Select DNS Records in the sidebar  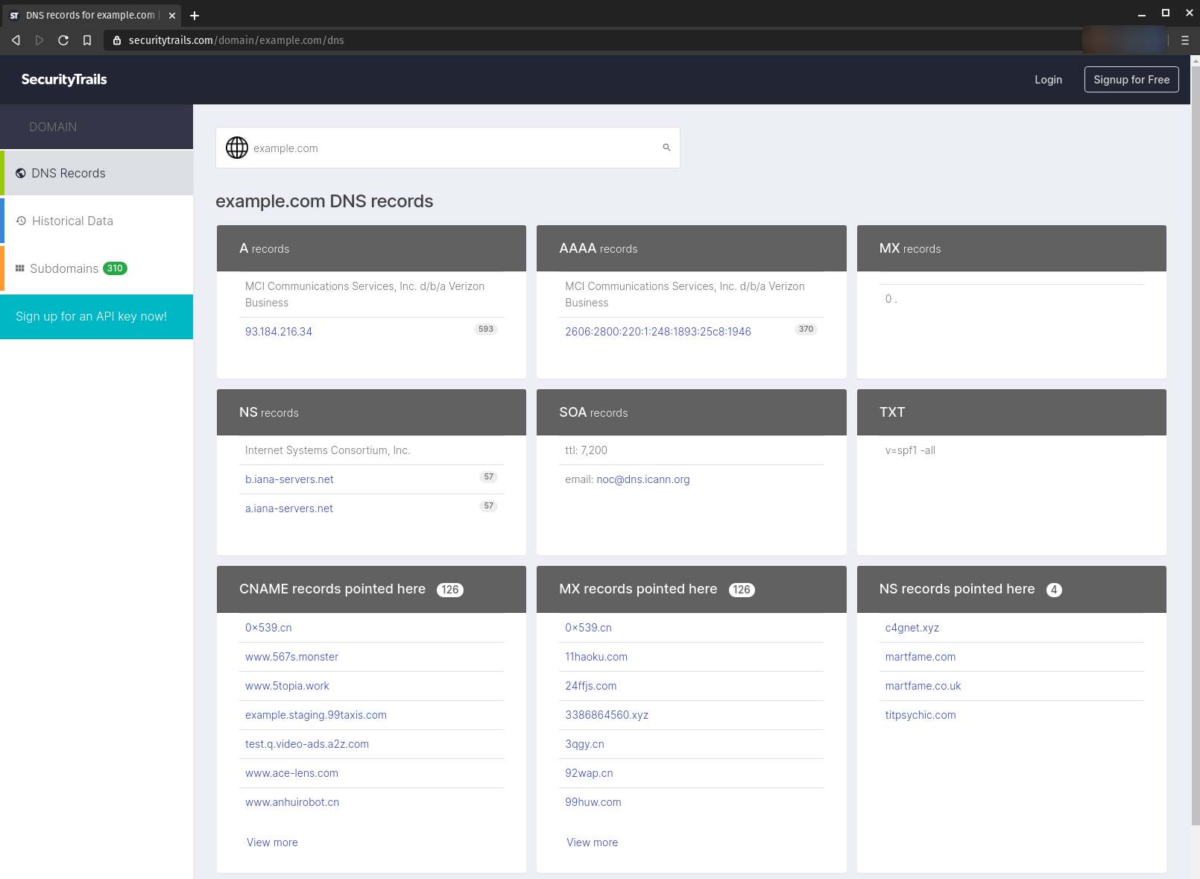point(69,173)
